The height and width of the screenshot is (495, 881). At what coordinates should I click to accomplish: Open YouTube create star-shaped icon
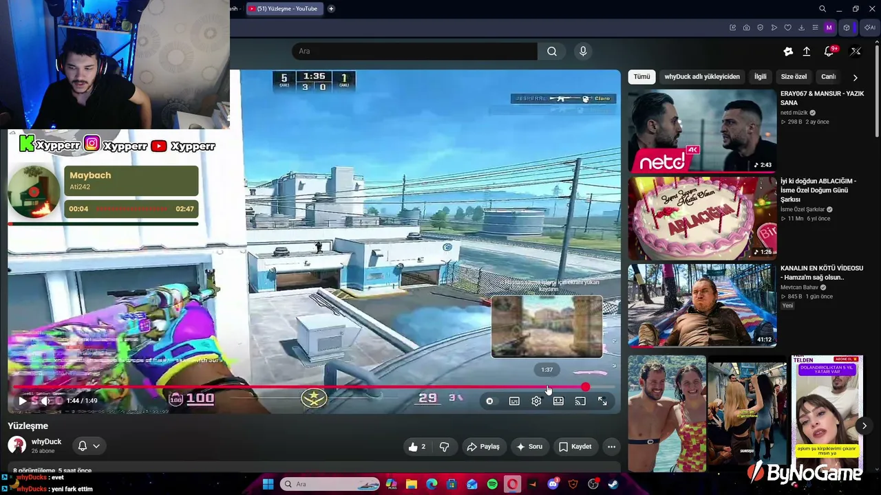[x=788, y=52]
